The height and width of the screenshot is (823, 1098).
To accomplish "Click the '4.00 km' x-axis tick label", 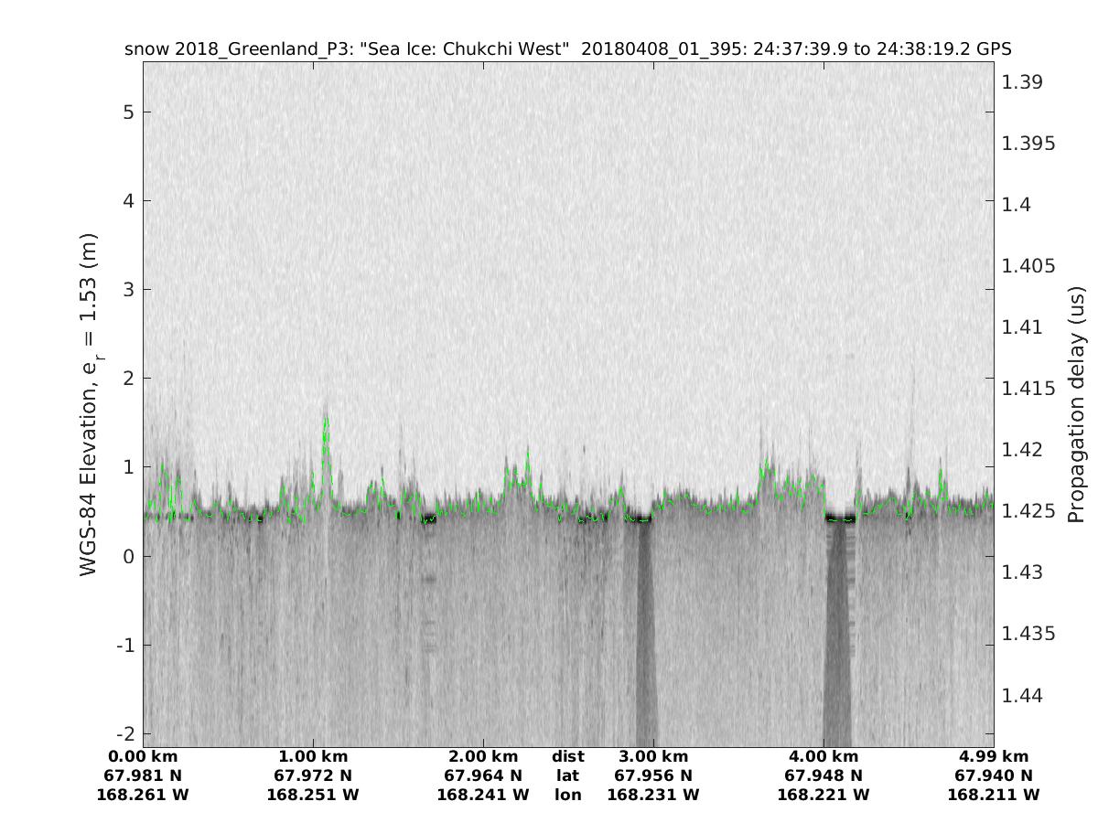I will [x=823, y=756].
